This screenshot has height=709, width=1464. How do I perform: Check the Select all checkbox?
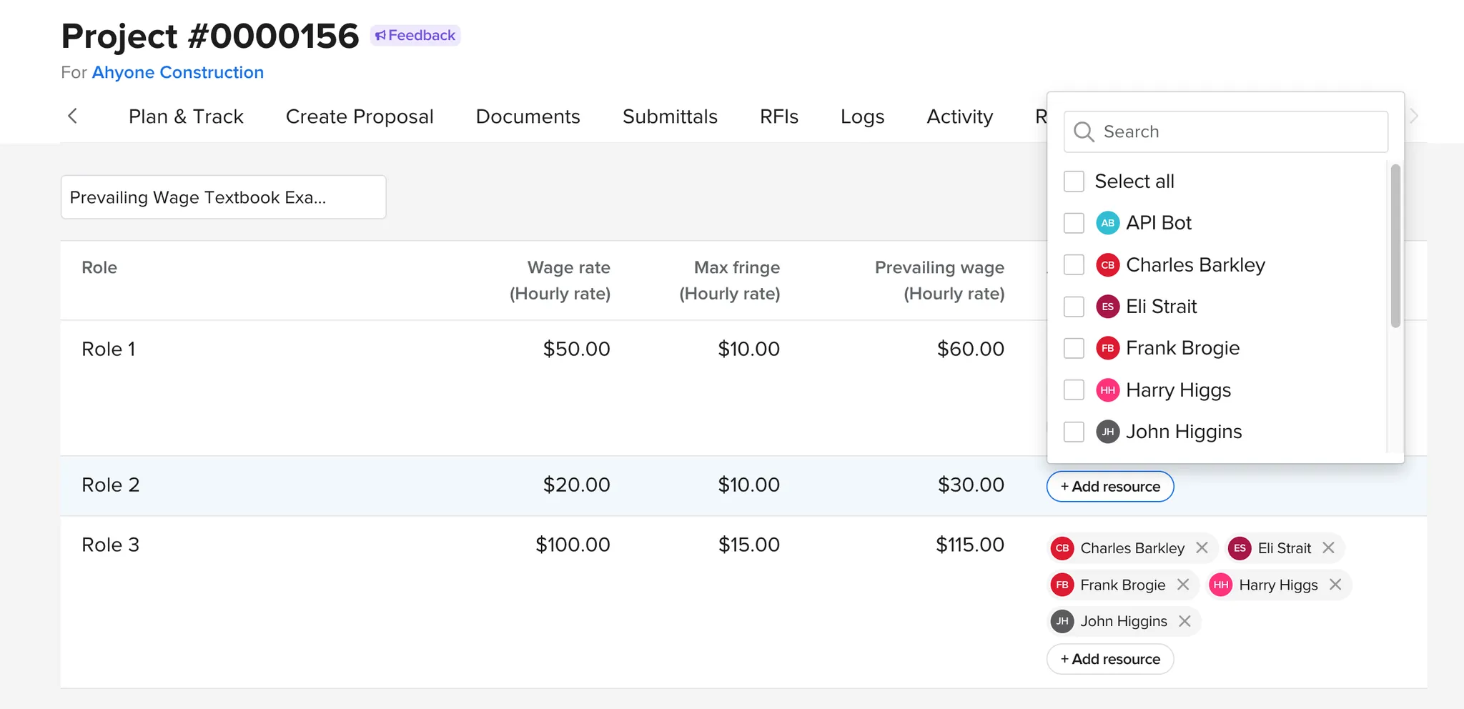[1074, 182]
